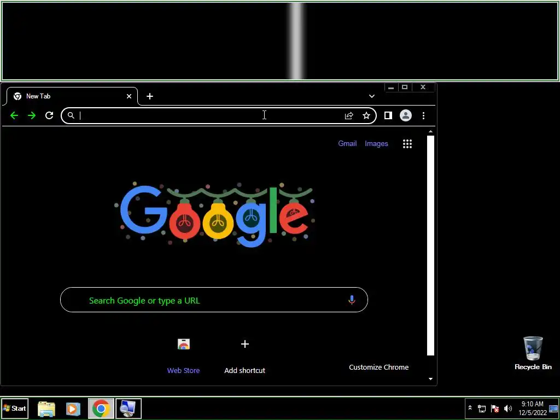Reload the current page

pyautogui.click(x=49, y=115)
